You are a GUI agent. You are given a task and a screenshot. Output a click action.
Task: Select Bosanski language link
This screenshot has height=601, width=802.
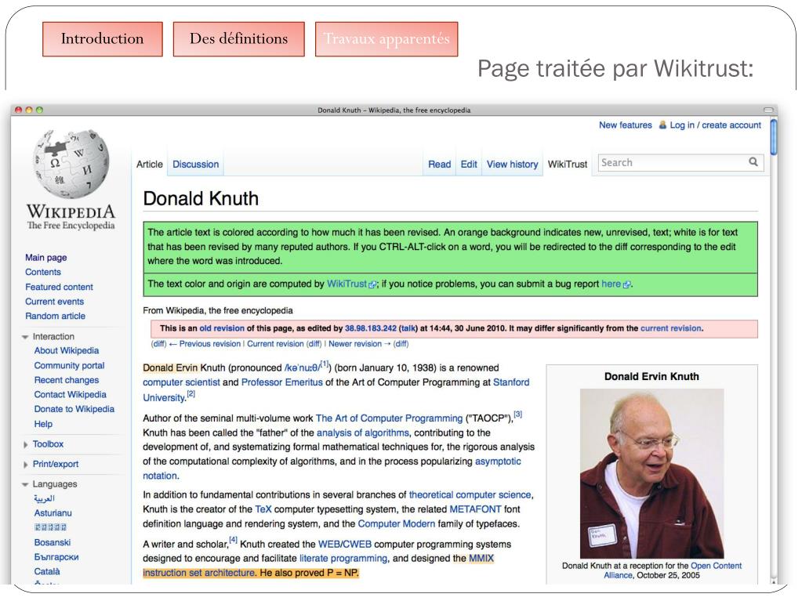click(x=53, y=542)
